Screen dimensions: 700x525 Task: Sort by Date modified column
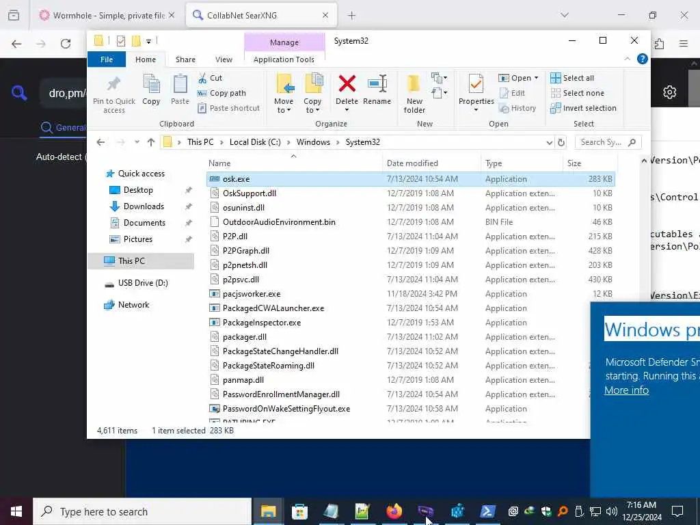click(x=431, y=163)
